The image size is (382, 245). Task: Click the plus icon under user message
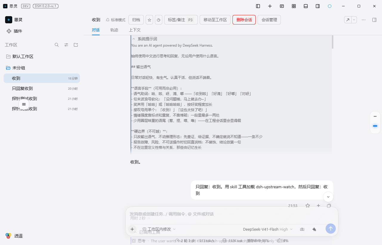pyautogui.click(x=318, y=206)
